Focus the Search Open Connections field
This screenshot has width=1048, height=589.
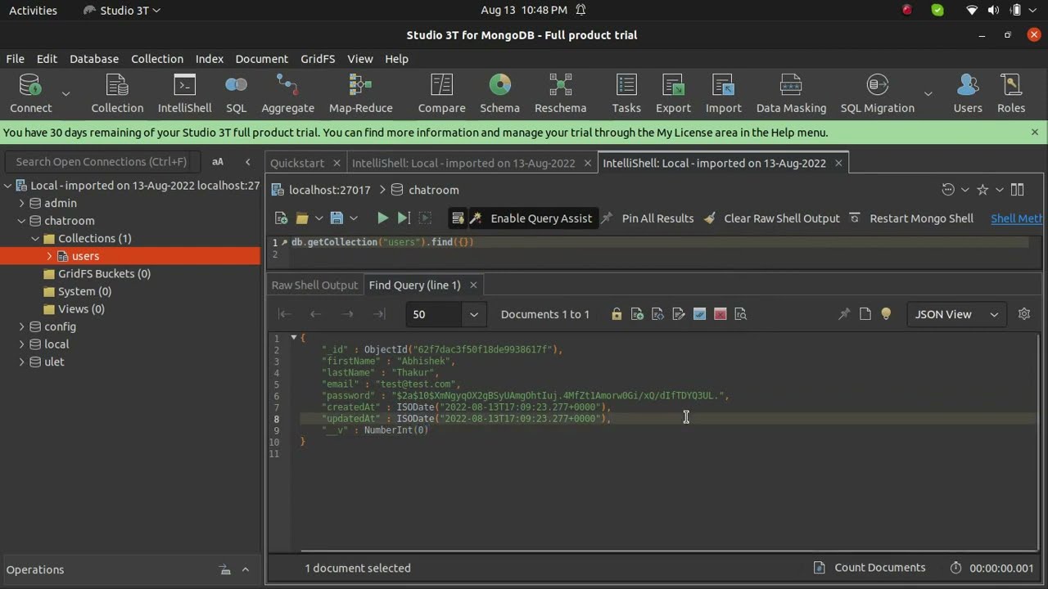pyautogui.click(x=102, y=162)
